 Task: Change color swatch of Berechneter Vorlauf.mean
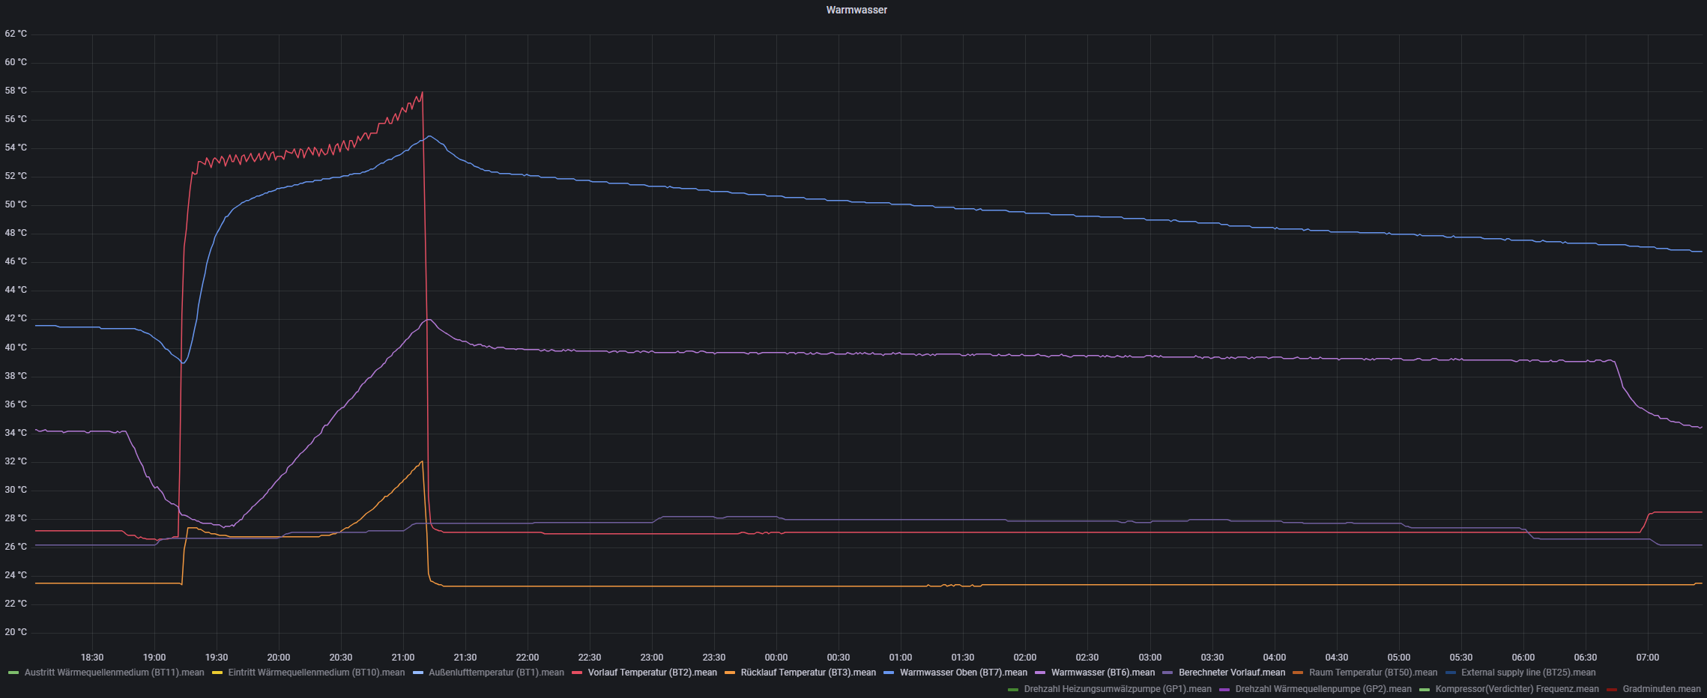pyautogui.click(x=1167, y=673)
